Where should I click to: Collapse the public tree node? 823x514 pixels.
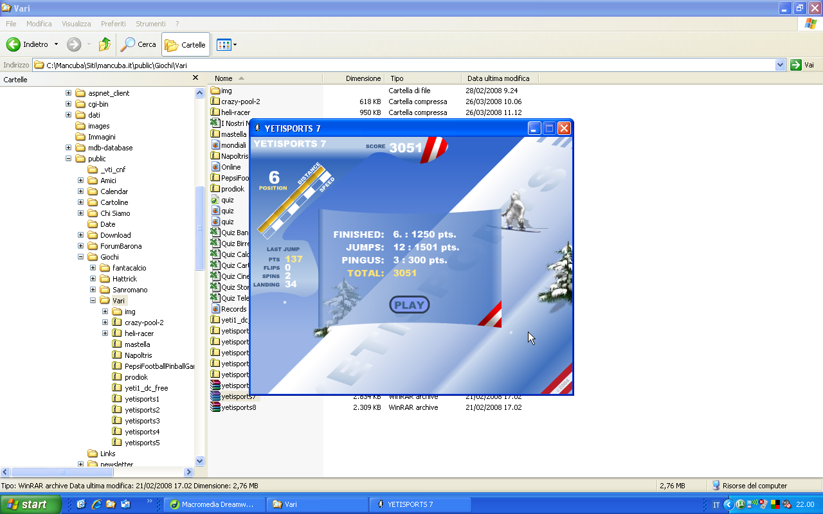point(69,159)
